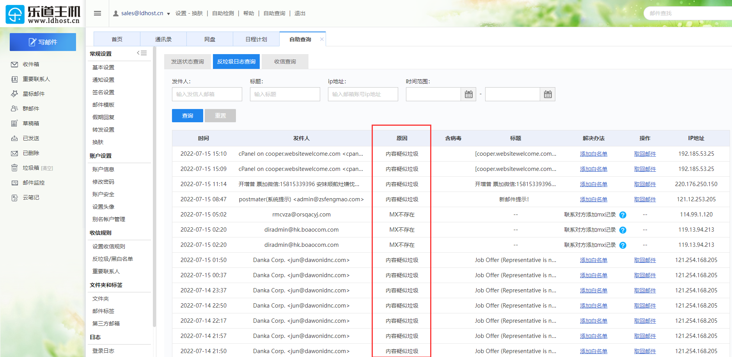Click the 时间 column header
Viewport: 732px width, 357px height.
[x=204, y=138]
